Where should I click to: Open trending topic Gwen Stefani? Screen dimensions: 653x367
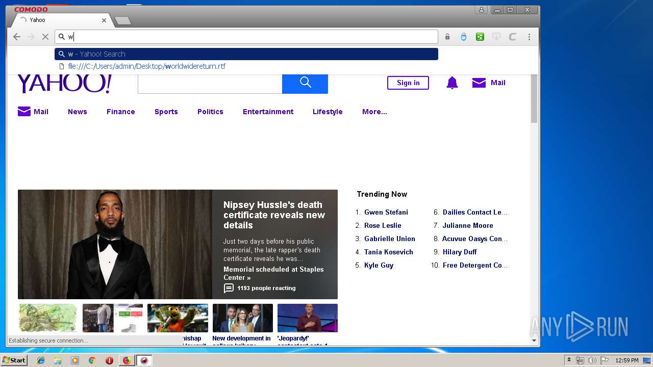pos(386,212)
